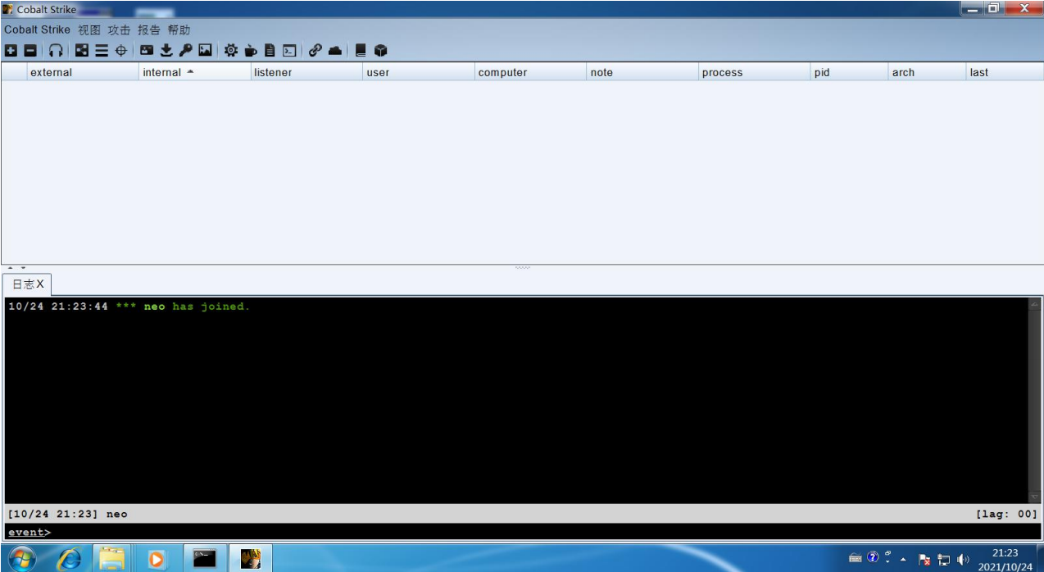Sort sessions by the arch column

click(x=927, y=72)
